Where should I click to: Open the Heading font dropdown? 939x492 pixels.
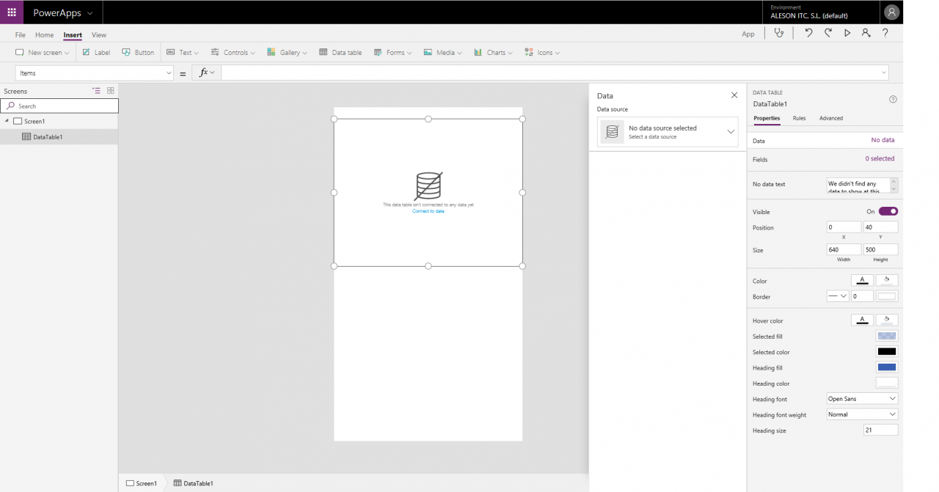click(861, 398)
